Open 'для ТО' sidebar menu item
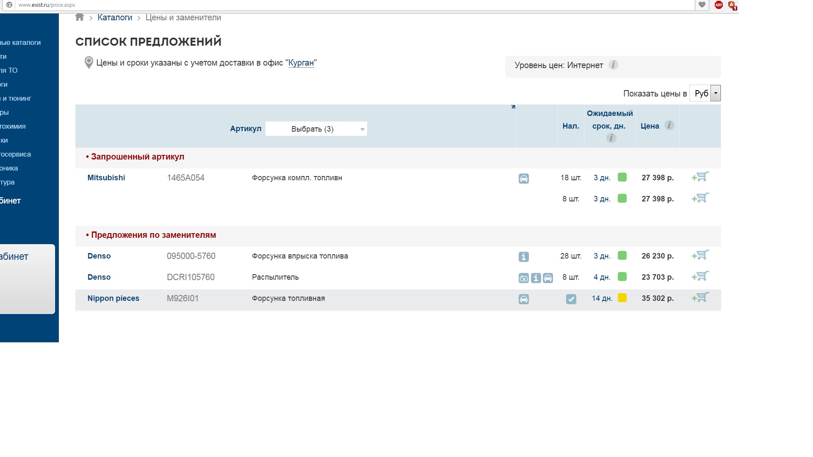Screen dimensions: 813x457 click(9, 70)
